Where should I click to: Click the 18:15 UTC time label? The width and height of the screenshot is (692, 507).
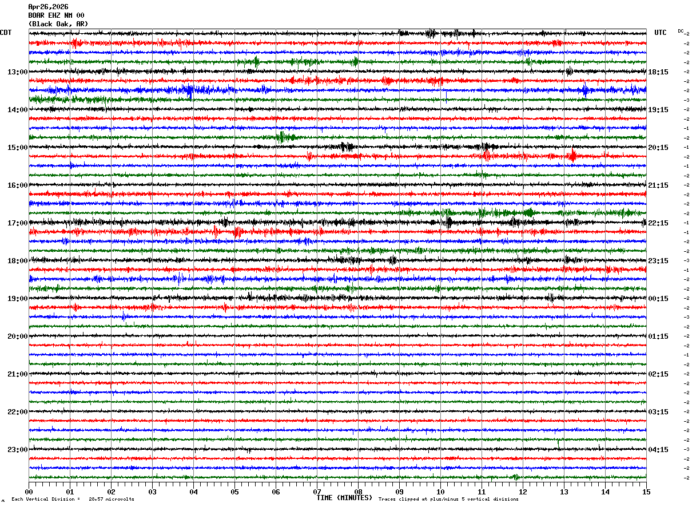[x=658, y=72]
